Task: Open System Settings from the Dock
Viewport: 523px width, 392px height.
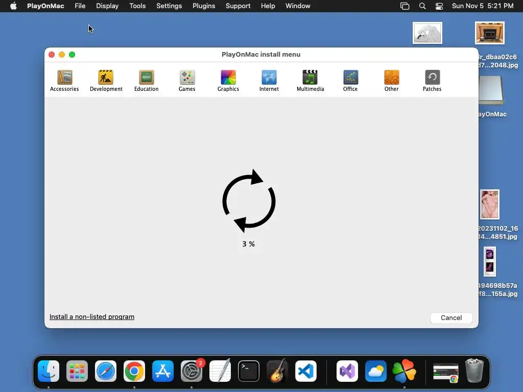Action: [x=192, y=371]
